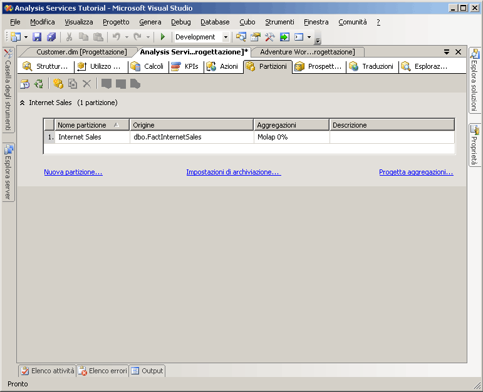Switch to the Calcoli tab
The image size is (483, 392).
148,66
